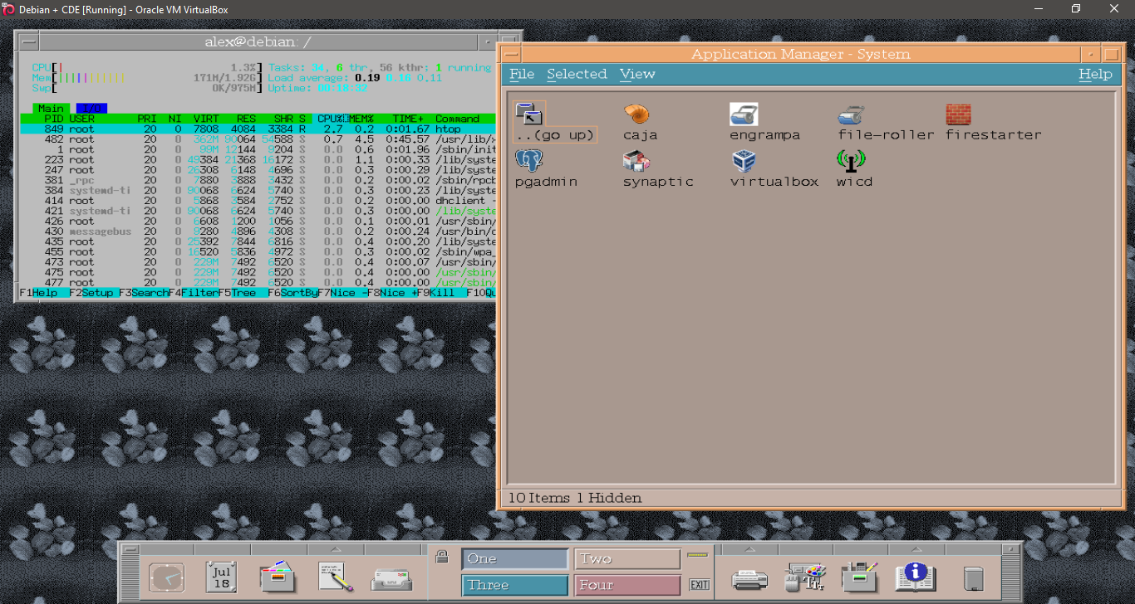Switch to the I/O tab in htop
This screenshot has width=1135, height=604.
[91, 109]
